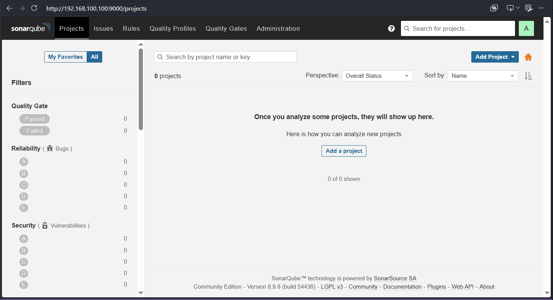553x300 pixels.
Task: Click the orange home icon
Action: pyautogui.click(x=528, y=57)
